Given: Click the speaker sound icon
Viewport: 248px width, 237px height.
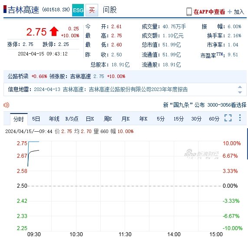Looking at the screenshot, I should [x=7, y=105].
